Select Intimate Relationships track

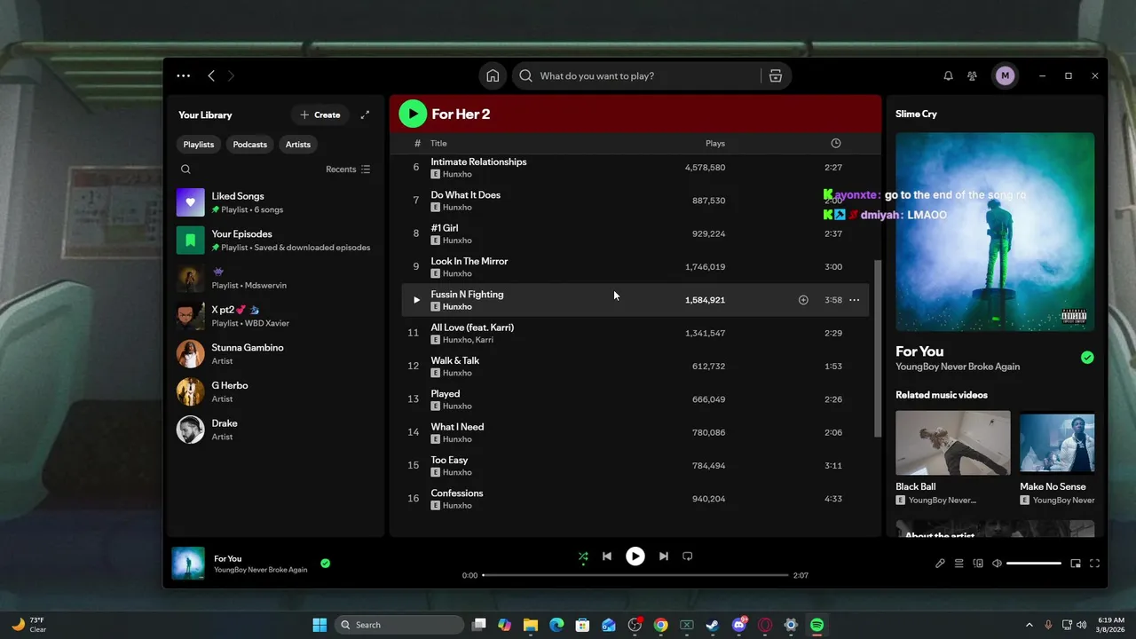pyautogui.click(x=635, y=168)
